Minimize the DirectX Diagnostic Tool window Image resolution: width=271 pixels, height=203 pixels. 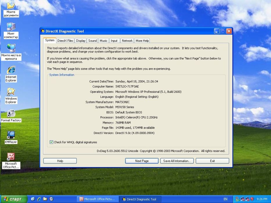[217, 31]
